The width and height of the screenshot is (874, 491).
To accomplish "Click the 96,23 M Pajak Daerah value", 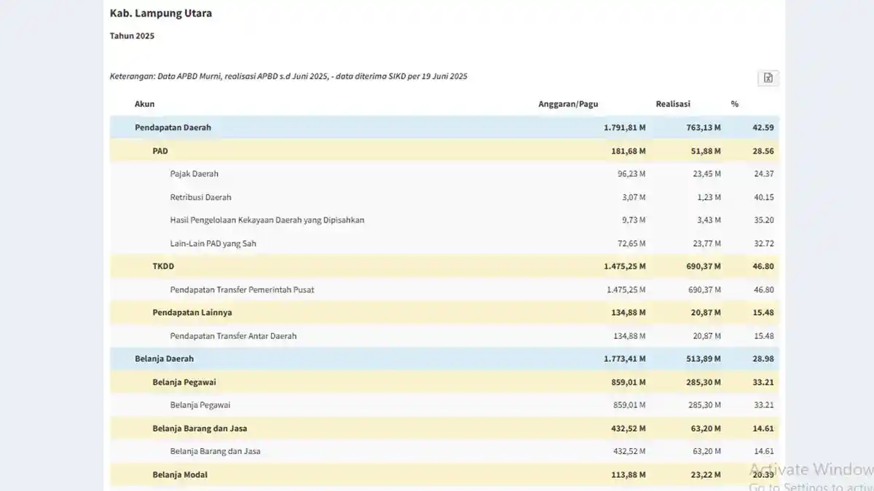I will [631, 174].
